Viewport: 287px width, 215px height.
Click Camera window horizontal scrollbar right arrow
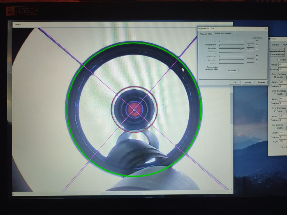click(229, 192)
